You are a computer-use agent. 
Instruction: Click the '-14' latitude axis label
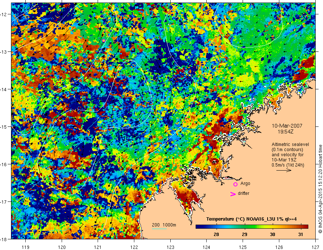tap(4, 89)
